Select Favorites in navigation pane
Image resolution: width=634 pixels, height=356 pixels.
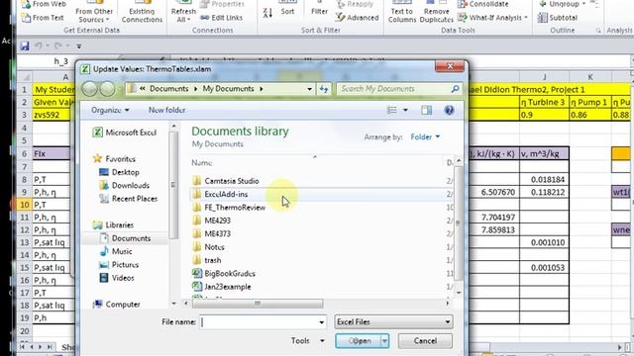(115, 159)
